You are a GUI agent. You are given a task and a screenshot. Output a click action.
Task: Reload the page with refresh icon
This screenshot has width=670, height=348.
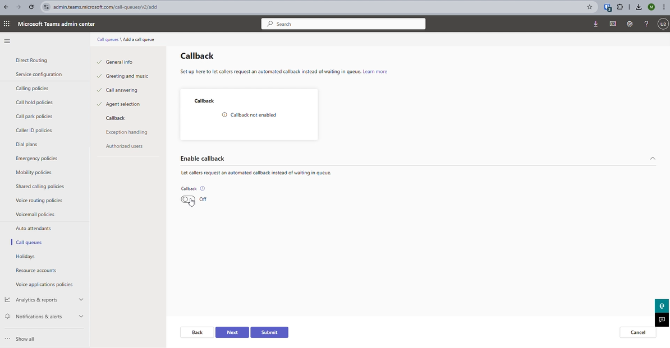click(31, 7)
